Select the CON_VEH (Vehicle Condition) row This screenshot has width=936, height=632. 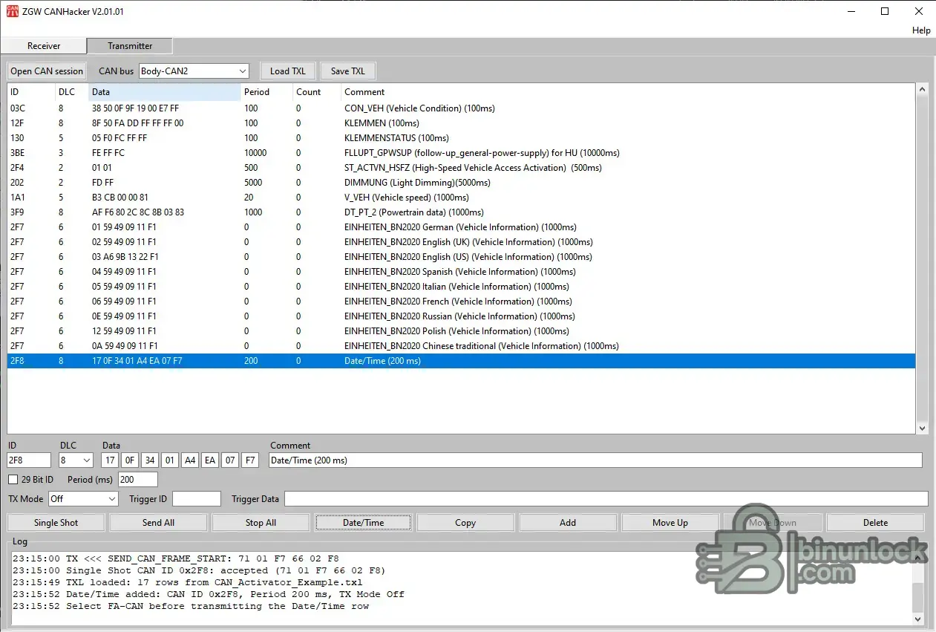pos(461,108)
